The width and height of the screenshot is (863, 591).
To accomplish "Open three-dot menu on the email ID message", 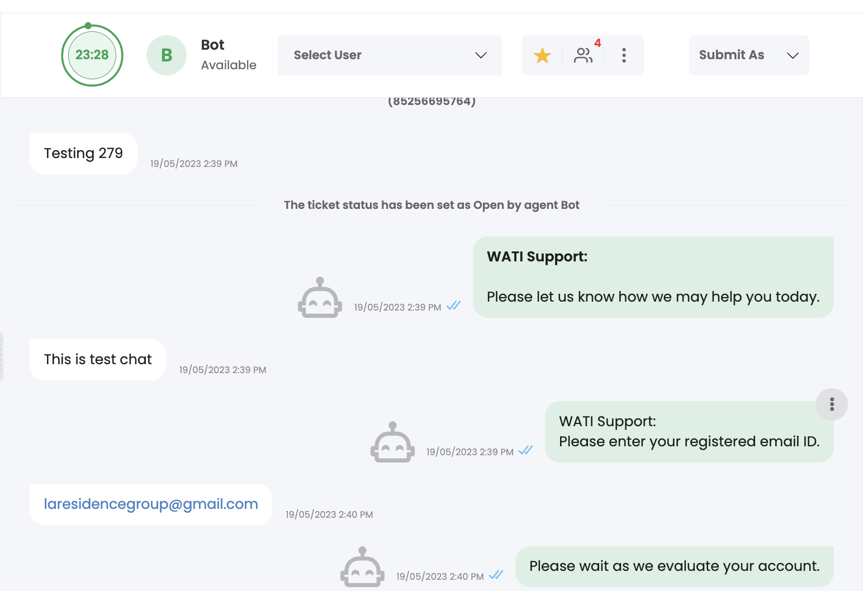I will [832, 404].
